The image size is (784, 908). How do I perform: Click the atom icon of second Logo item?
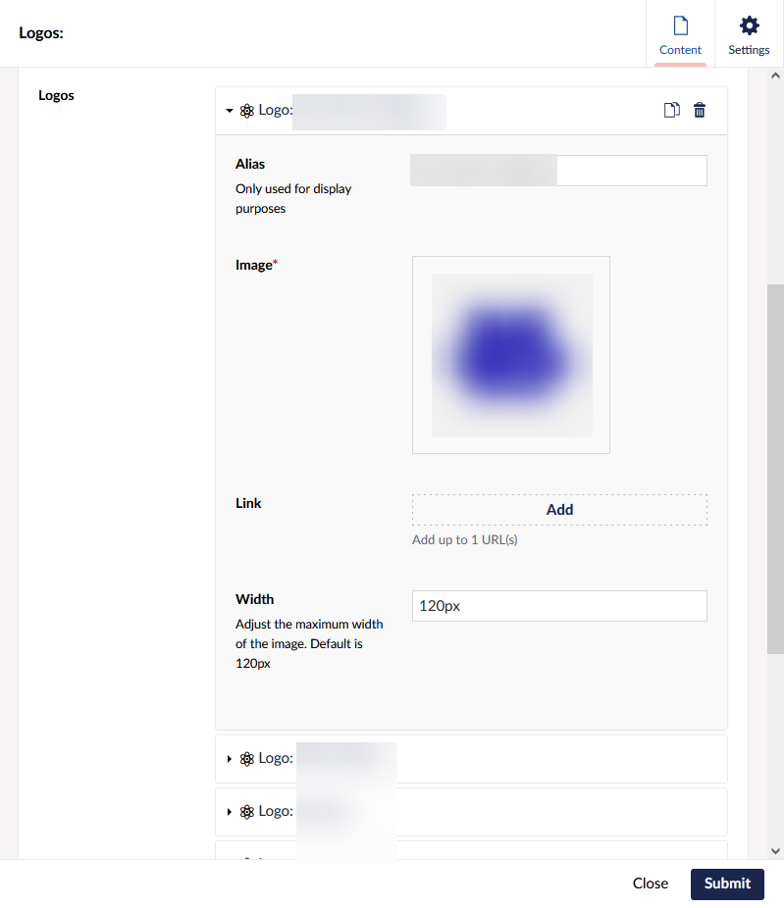pyautogui.click(x=247, y=759)
